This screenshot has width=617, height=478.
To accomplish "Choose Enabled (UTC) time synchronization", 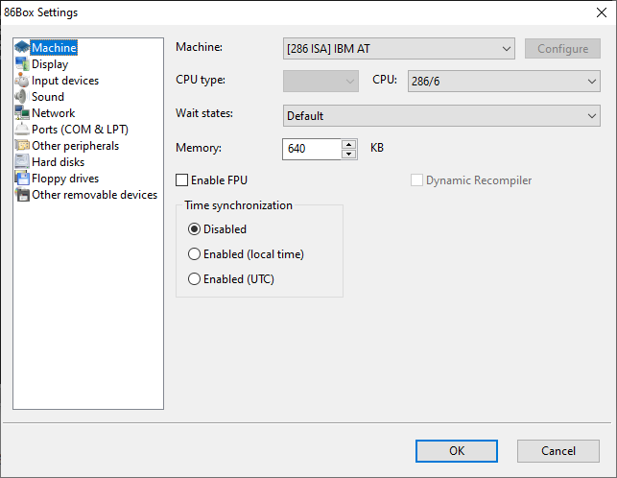I will click(x=194, y=279).
